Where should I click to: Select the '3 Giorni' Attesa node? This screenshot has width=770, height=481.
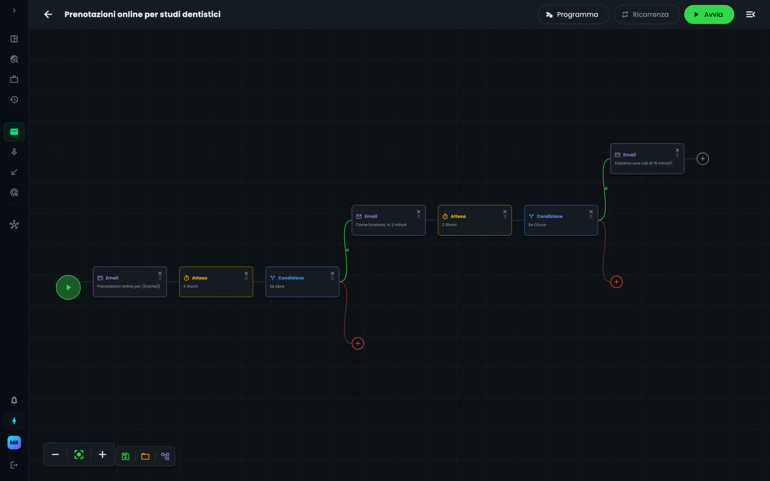[x=216, y=282]
